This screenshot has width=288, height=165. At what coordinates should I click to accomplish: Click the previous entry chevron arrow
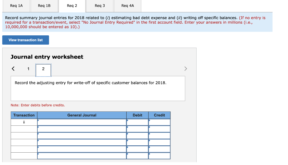[12, 68]
